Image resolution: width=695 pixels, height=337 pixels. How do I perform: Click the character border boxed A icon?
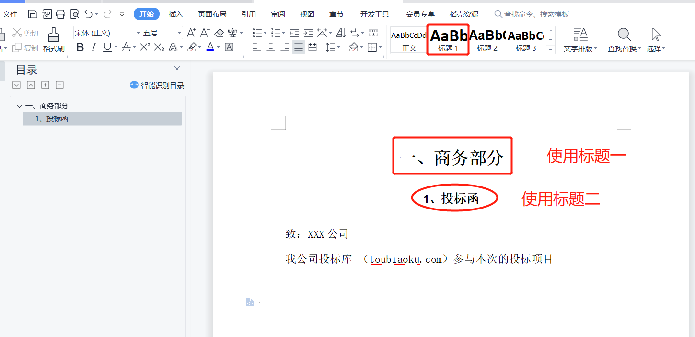point(229,47)
